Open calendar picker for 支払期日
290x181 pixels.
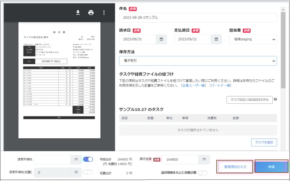[216, 39]
